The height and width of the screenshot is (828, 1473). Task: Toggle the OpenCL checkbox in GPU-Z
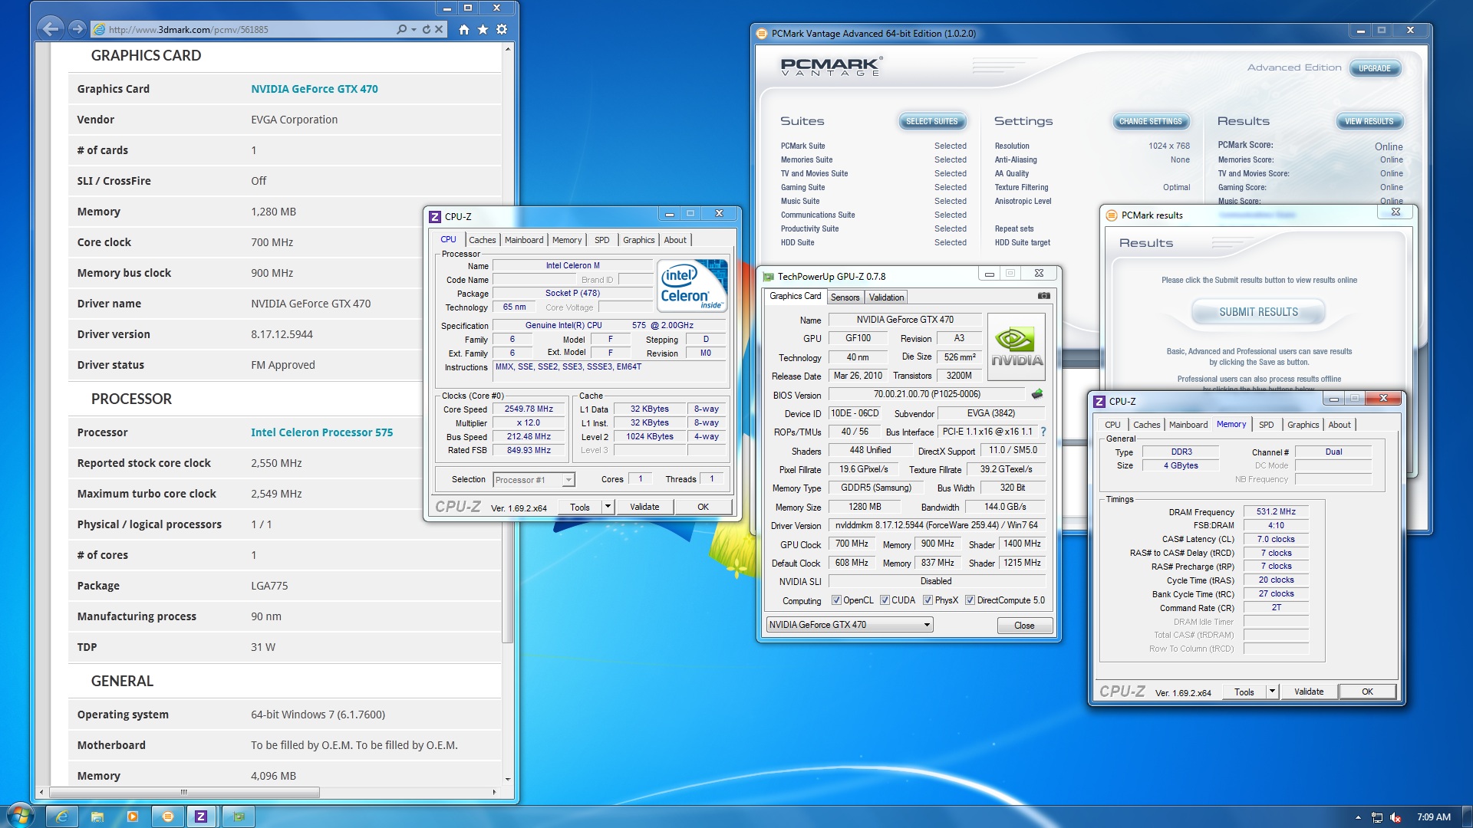(836, 600)
